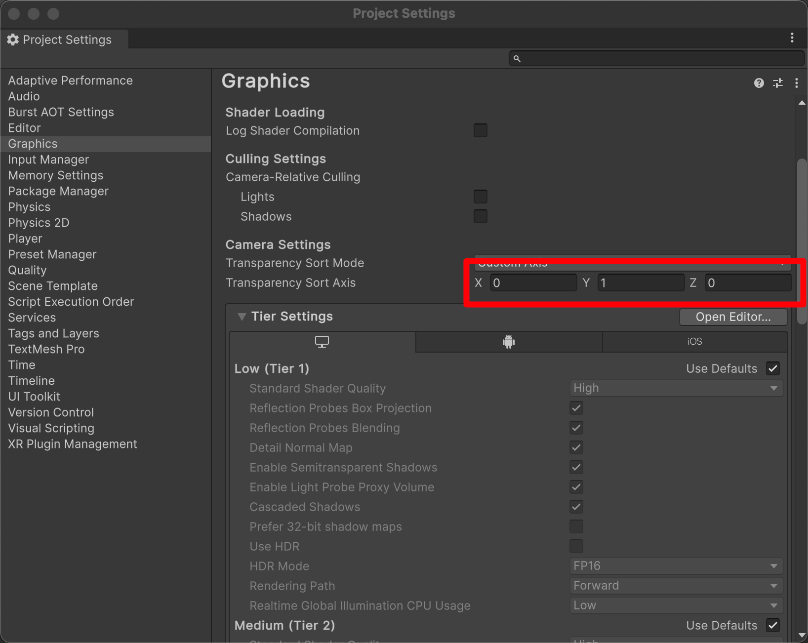Enable Log Shader Compilation checkbox
808x643 pixels.
[480, 130]
